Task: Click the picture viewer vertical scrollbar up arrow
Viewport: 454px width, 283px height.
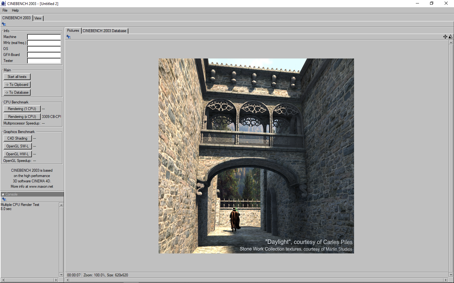Action: [x=451, y=42]
